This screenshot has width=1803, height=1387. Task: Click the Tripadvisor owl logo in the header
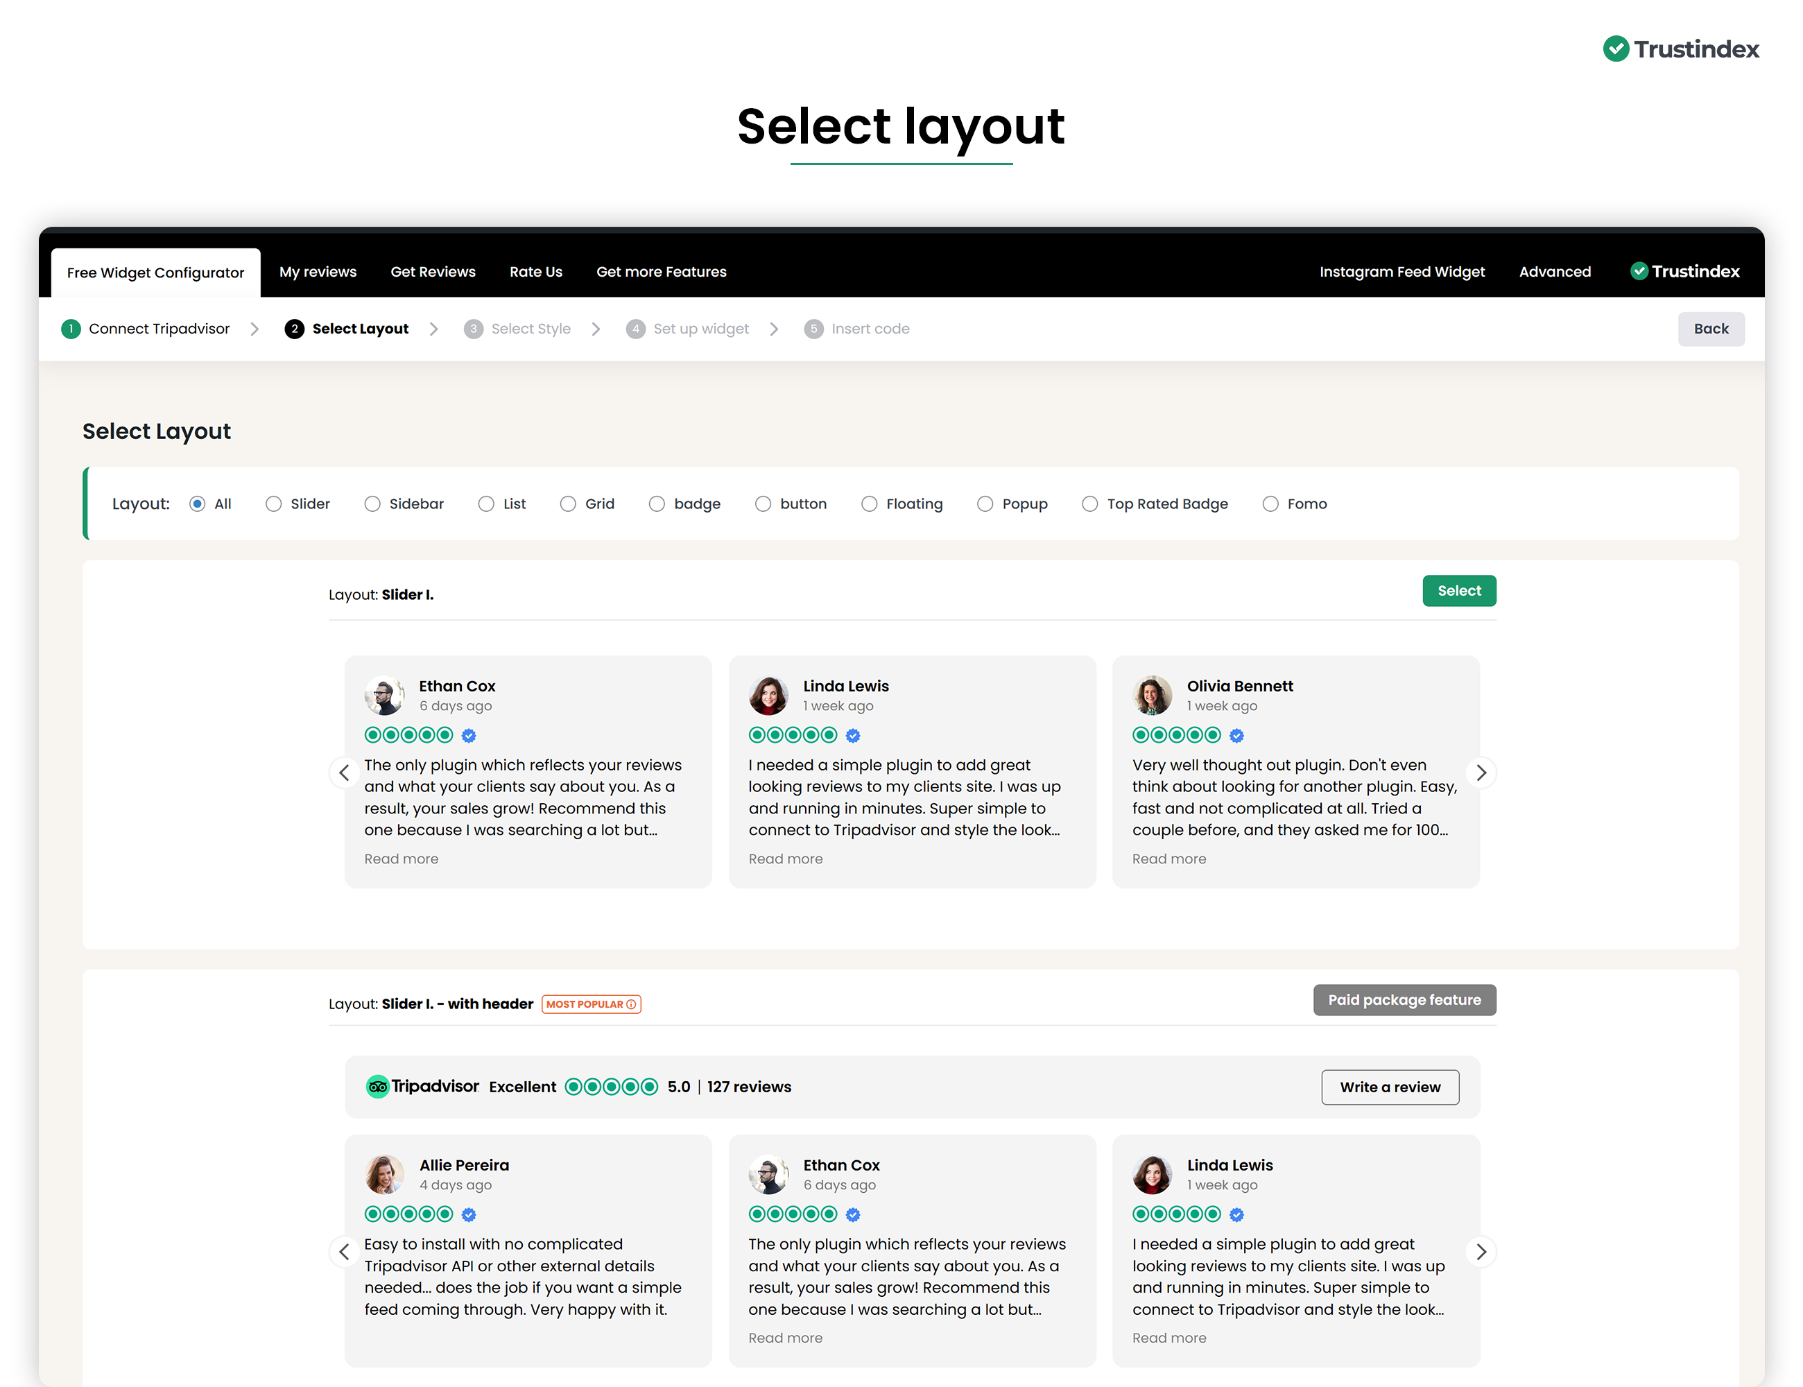click(377, 1087)
